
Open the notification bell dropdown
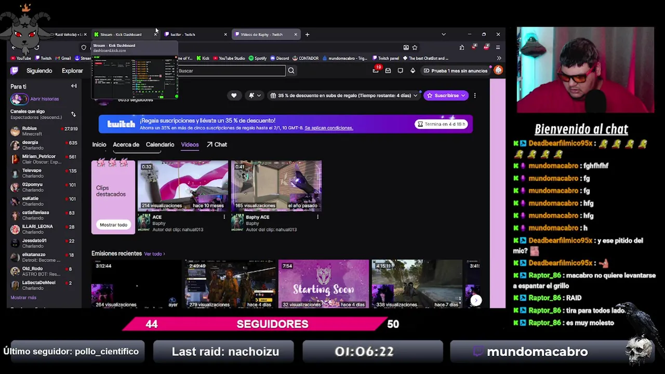(x=254, y=96)
